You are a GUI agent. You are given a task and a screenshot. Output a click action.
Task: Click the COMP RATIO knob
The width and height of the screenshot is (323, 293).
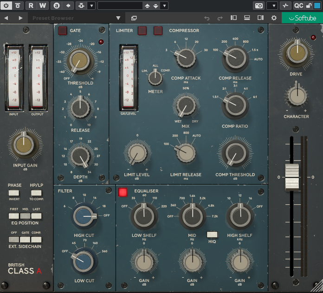235,105
